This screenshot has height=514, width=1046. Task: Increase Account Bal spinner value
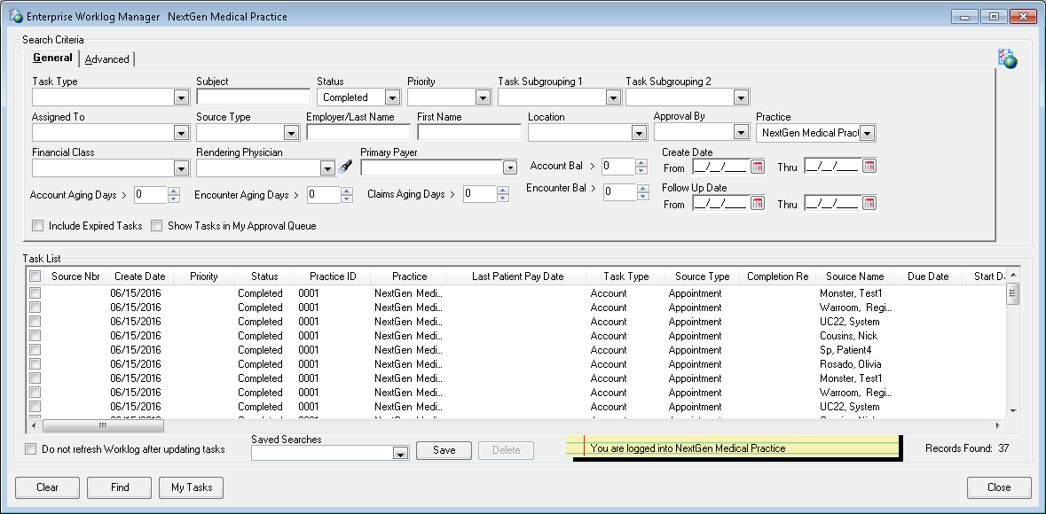coord(641,162)
